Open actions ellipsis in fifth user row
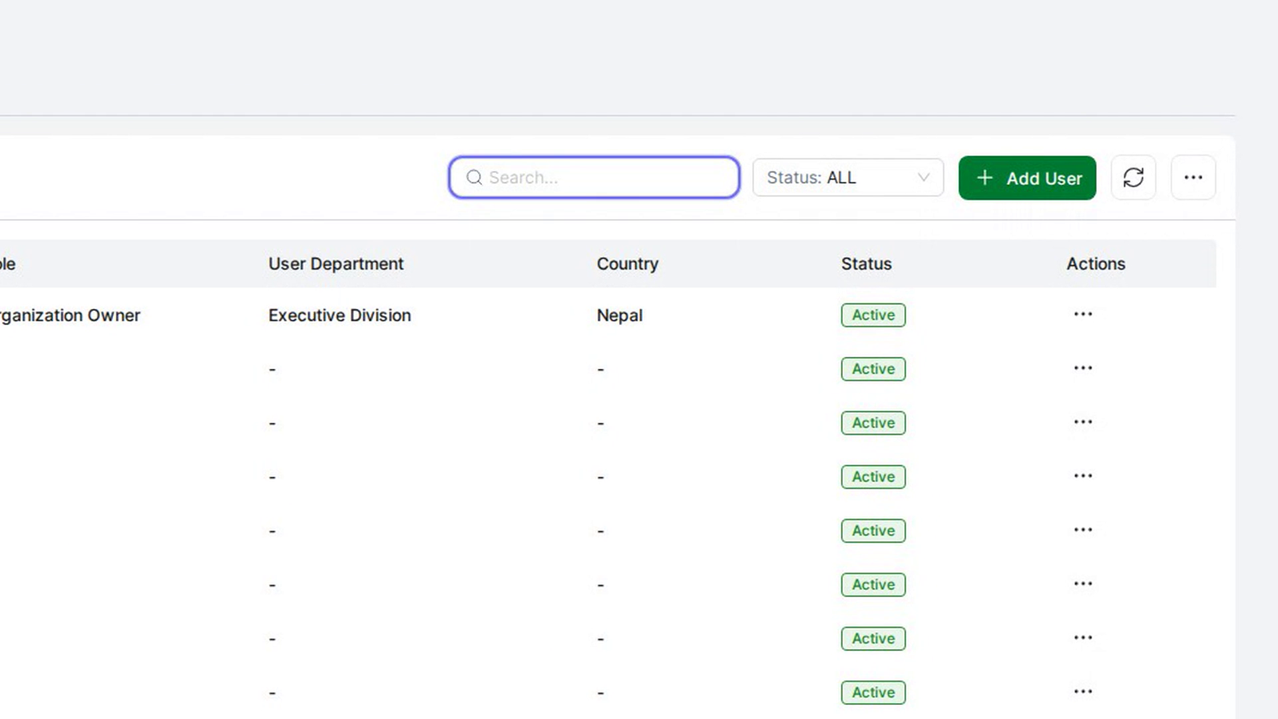The height and width of the screenshot is (719, 1278). coord(1083,530)
